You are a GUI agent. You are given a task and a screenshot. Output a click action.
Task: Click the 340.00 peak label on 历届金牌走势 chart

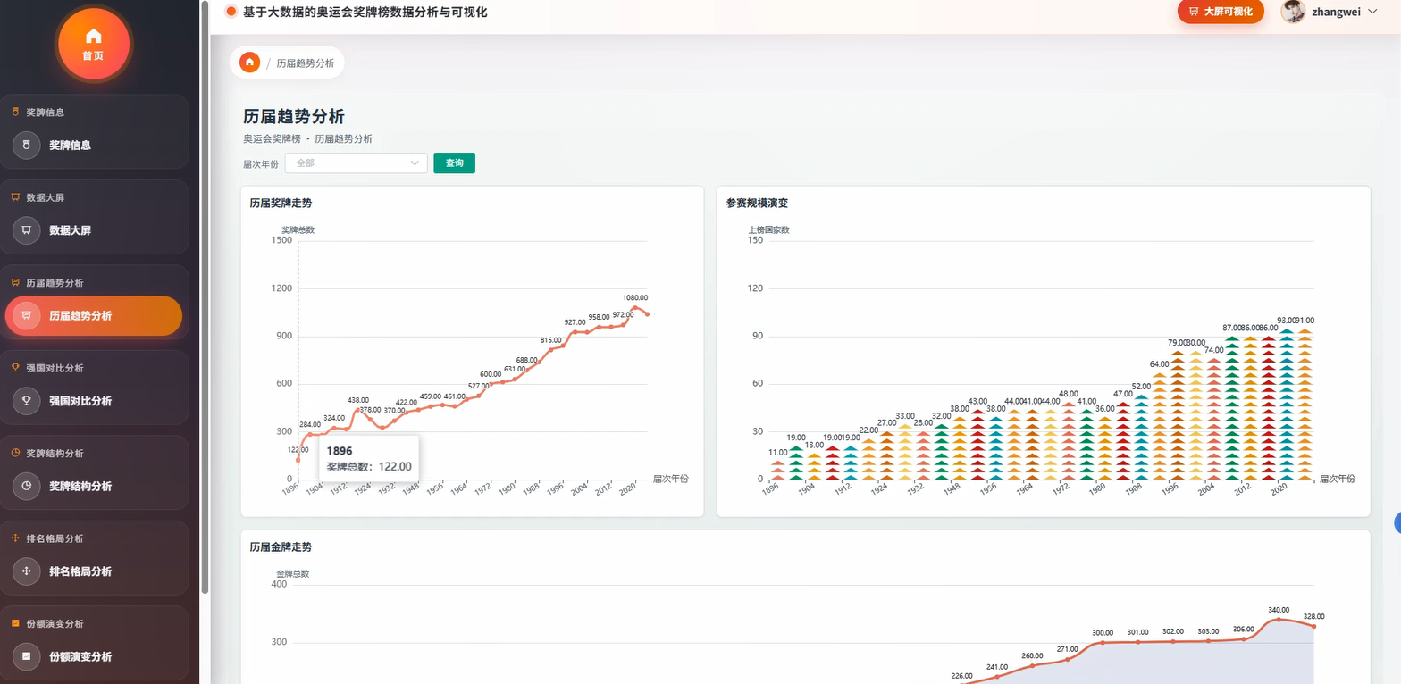click(x=1279, y=610)
